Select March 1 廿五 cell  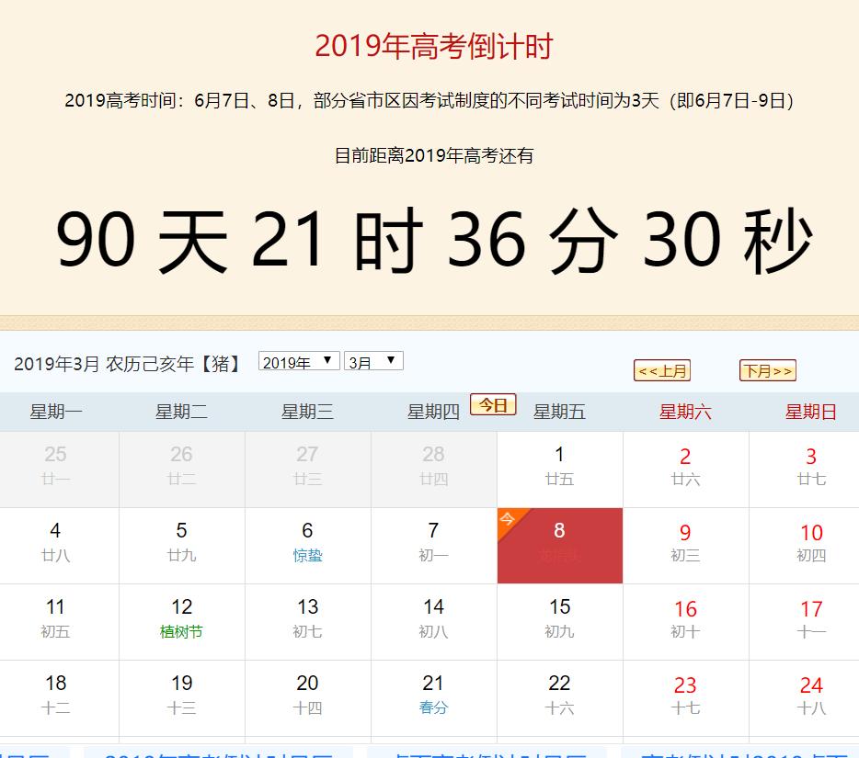pyautogui.click(x=560, y=470)
